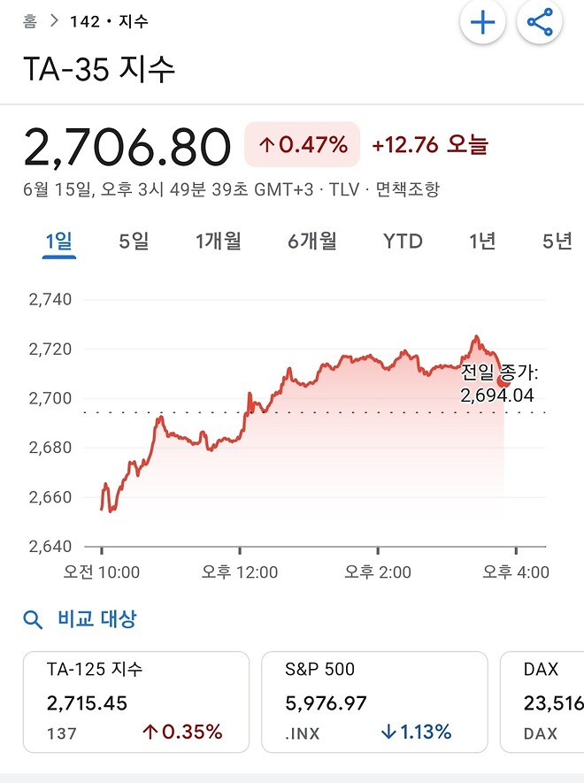Click the plus icon to follow TA-35
Image resolution: width=584 pixels, height=783 pixels.
coord(481,22)
